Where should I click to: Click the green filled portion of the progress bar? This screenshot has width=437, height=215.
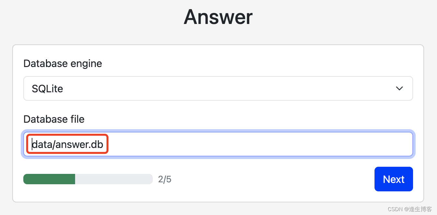[49, 179]
